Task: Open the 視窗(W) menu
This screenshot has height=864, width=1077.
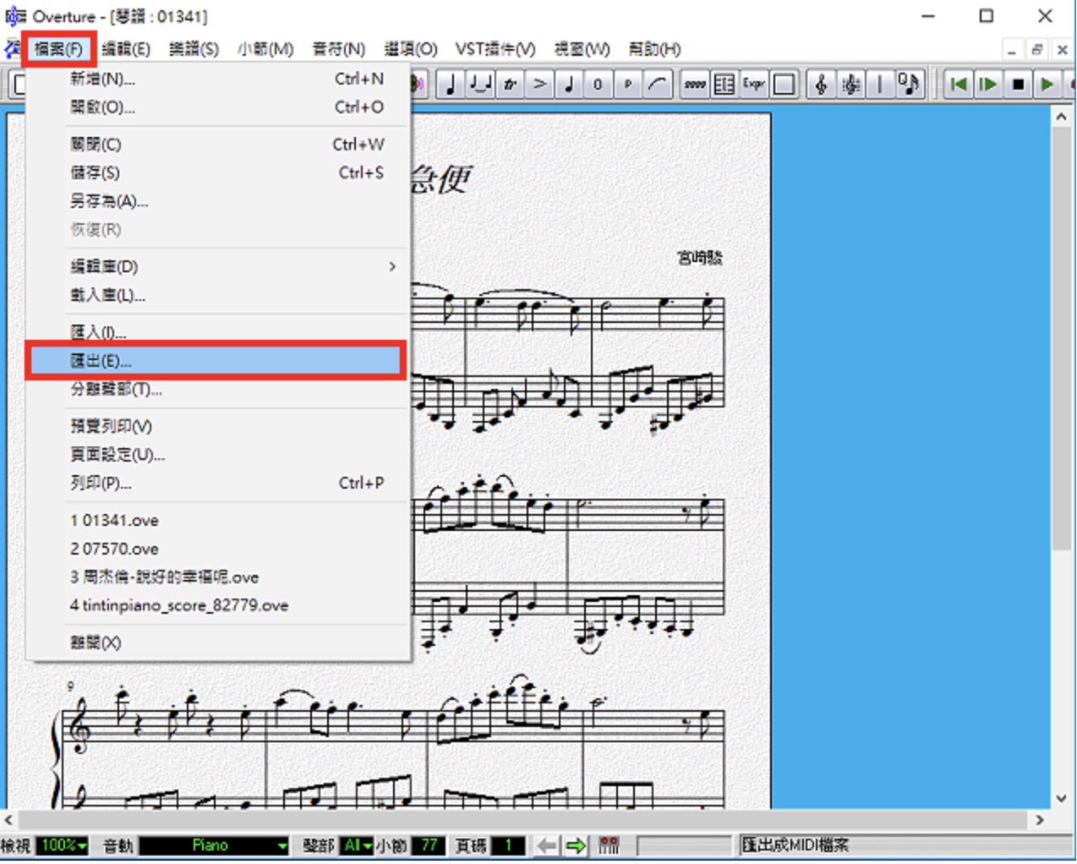Action: (x=582, y=49)
